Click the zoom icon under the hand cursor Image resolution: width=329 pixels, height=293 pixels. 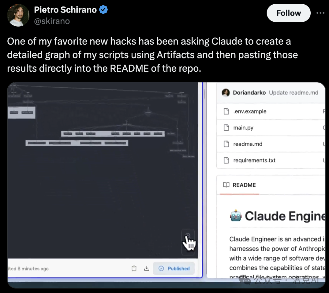click(x=188, y=236)
